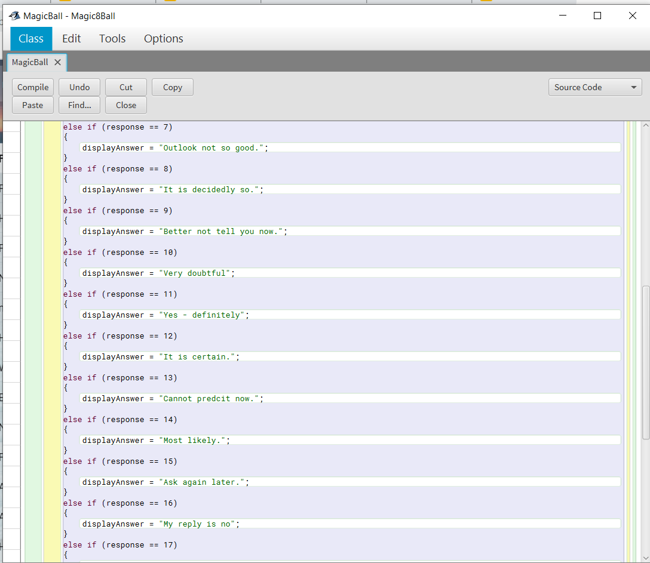Click the "My reply is no" string
650x563 pixels.
[197, 524]
